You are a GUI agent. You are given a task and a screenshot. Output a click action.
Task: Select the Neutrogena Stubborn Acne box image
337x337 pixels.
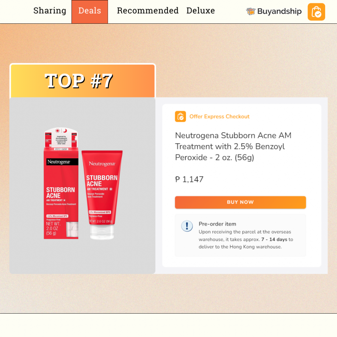click(x=61, y=183)
